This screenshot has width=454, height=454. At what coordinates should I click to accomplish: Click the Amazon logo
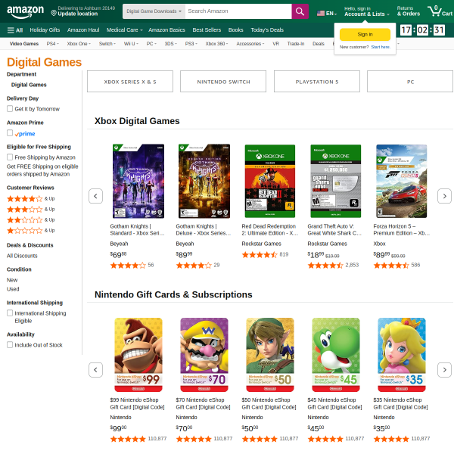pyautogui.click(x=26, y=11)
